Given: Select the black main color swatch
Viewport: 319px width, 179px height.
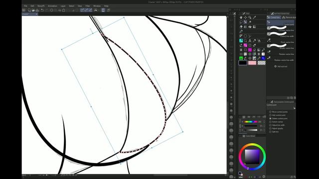Looking at the screenshot, I should tap(243, 63).
